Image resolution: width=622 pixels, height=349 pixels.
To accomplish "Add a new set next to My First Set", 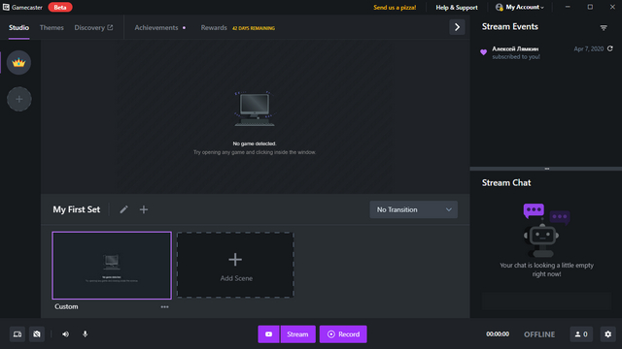I will [x=144, y=209].
